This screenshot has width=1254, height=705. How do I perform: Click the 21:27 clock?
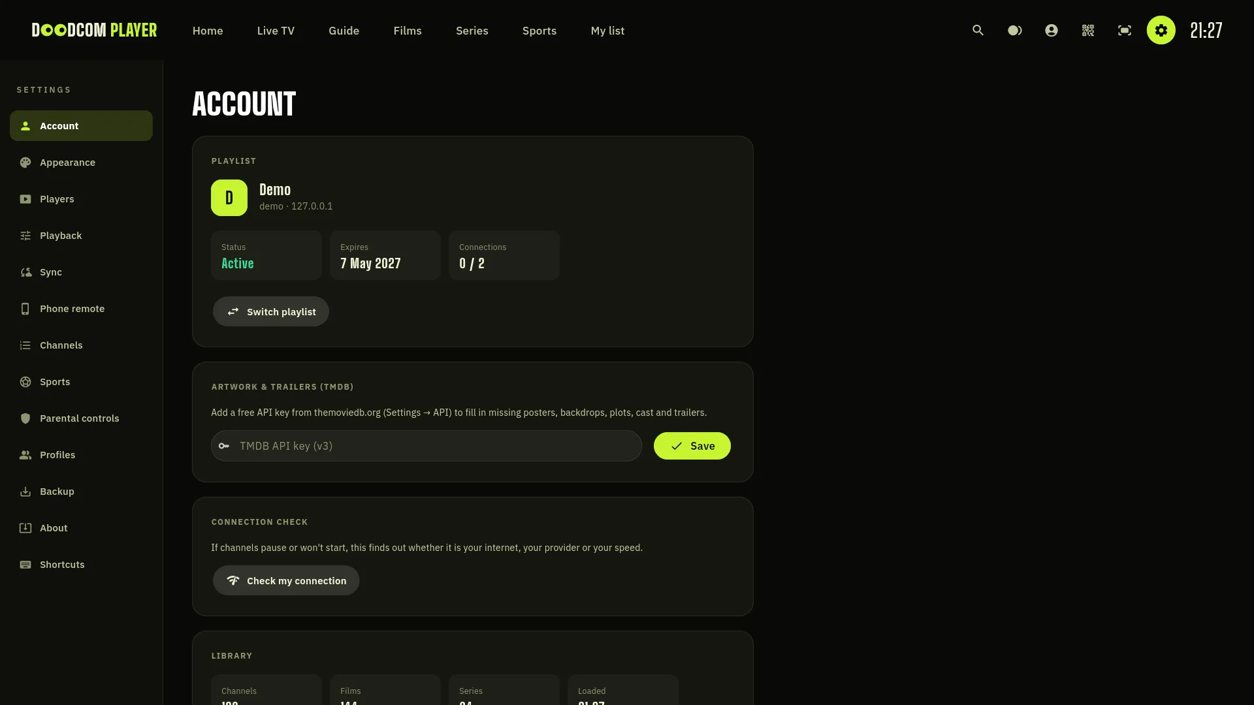pos(1206,30)
